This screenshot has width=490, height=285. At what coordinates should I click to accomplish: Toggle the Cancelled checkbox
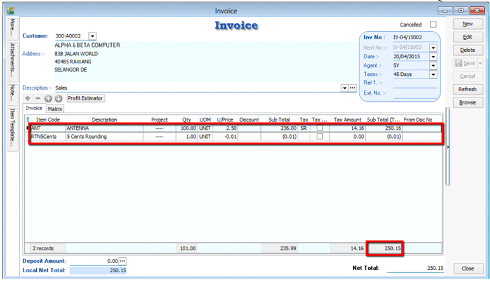click(434, 25)
